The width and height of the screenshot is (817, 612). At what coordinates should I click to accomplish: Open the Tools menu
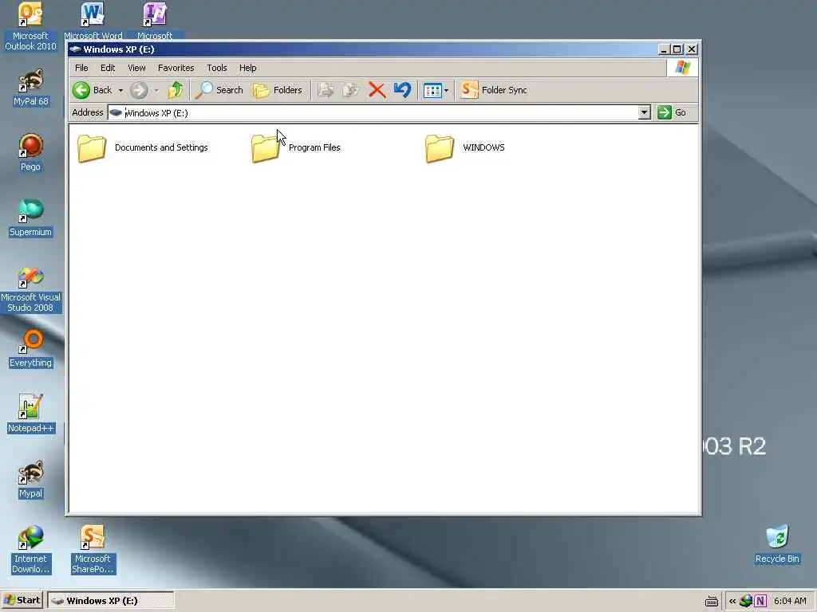click(217, 68)
